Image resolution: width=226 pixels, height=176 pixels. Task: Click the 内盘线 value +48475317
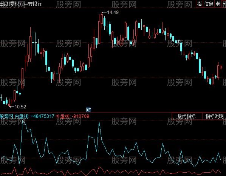[42, 116]
